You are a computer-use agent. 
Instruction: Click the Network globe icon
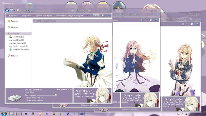point(9,56)
